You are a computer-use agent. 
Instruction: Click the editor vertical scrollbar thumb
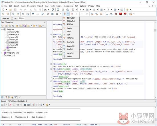[x=155, y=30]
